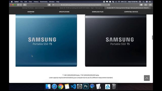Select the OVERVIEW page section
This screenshot has width=162, height=91.
[31, 12]
